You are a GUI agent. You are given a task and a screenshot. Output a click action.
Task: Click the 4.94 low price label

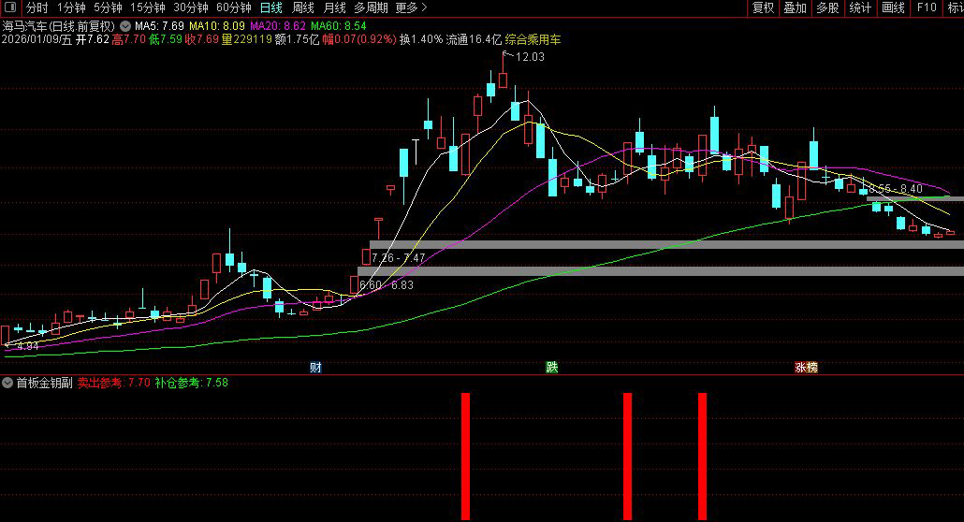click(x=28, y=347)
